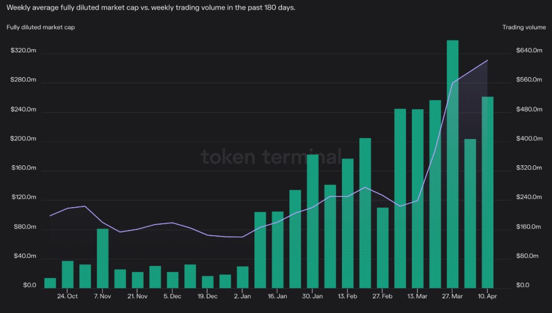Click the 5. Dec x-axis date label
552x313 pixels.
point(172,296)
